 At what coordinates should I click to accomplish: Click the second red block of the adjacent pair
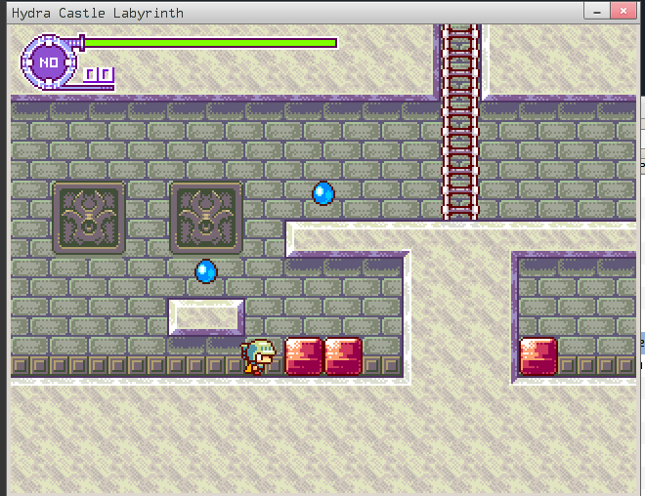pyautogui.click(x=343, y=356)
